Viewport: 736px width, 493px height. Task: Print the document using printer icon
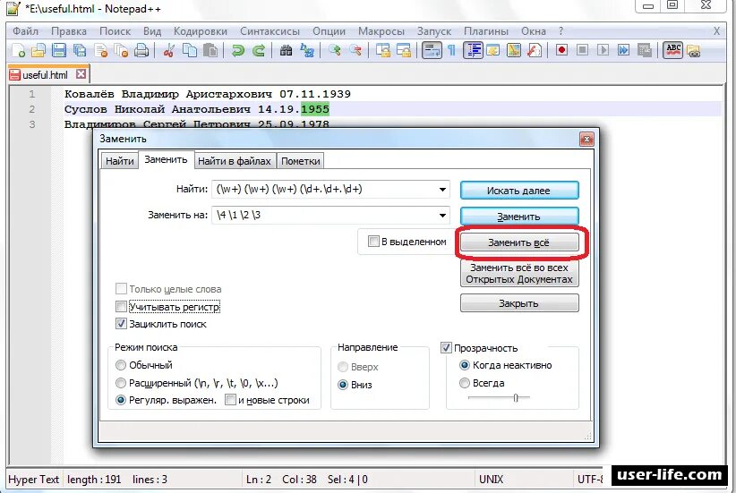click(141, 50)
